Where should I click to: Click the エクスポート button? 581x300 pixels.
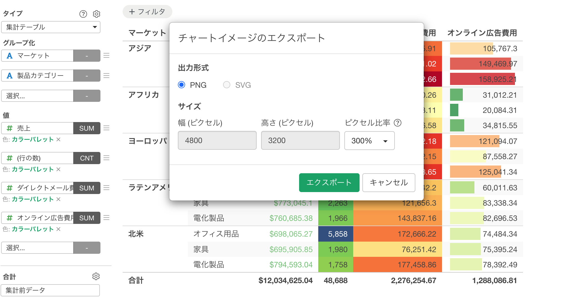click(x=329, y=183)
